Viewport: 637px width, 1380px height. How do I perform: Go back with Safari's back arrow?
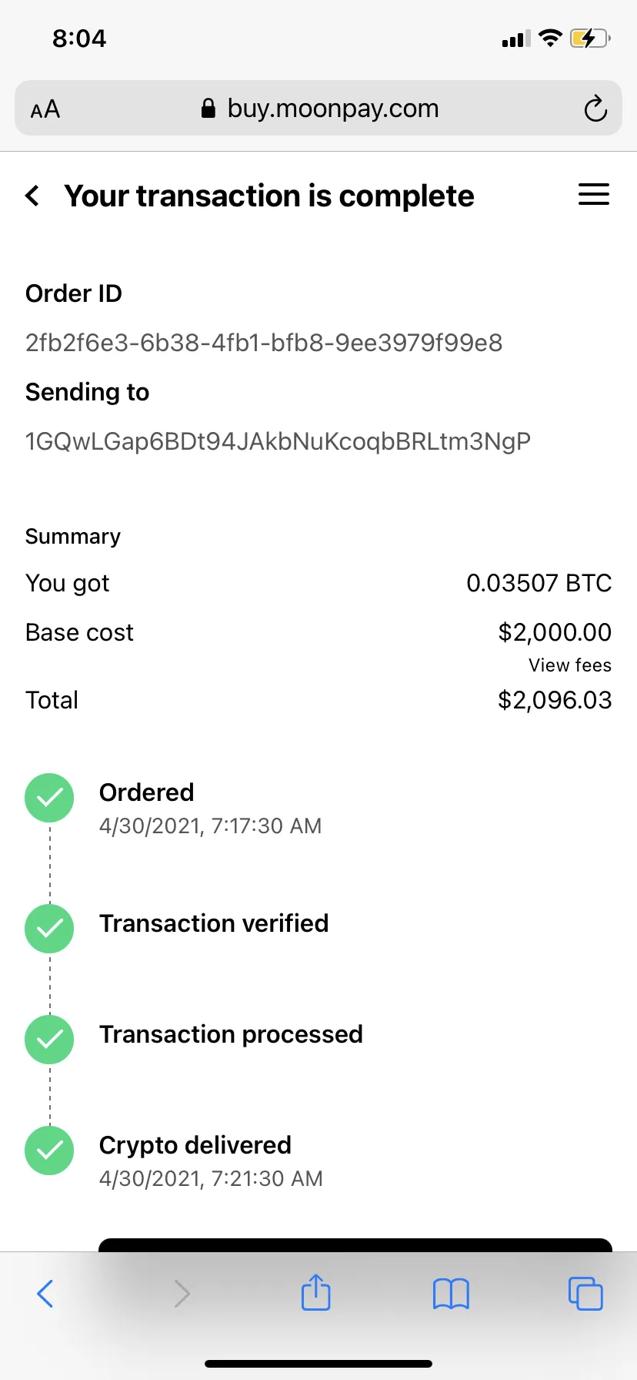45,1294
